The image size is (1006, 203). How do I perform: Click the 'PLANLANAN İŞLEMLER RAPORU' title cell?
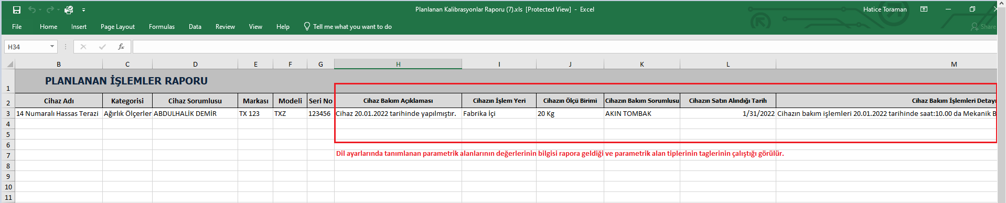point(126,81)
